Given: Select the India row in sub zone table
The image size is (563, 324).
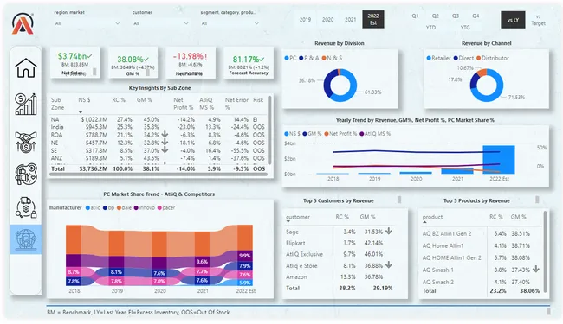Looking at the screenshot, I should click(158, 127).
